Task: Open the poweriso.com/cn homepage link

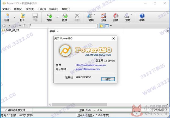Action: pos(91,65)
